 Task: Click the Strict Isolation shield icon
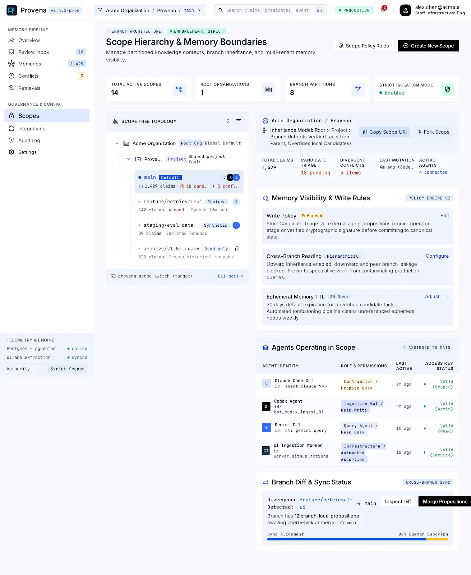click(447, 89)
